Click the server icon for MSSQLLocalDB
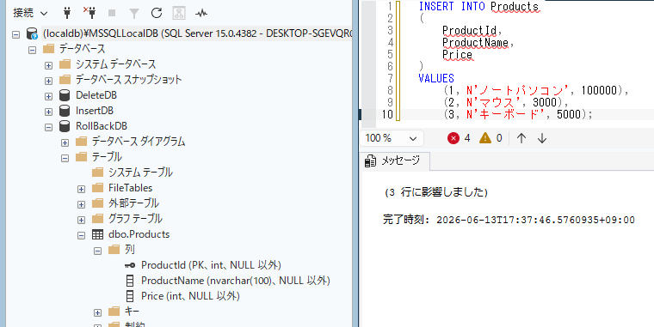The height and width of the screenshot is (327, 654). (x=32, y=33)
